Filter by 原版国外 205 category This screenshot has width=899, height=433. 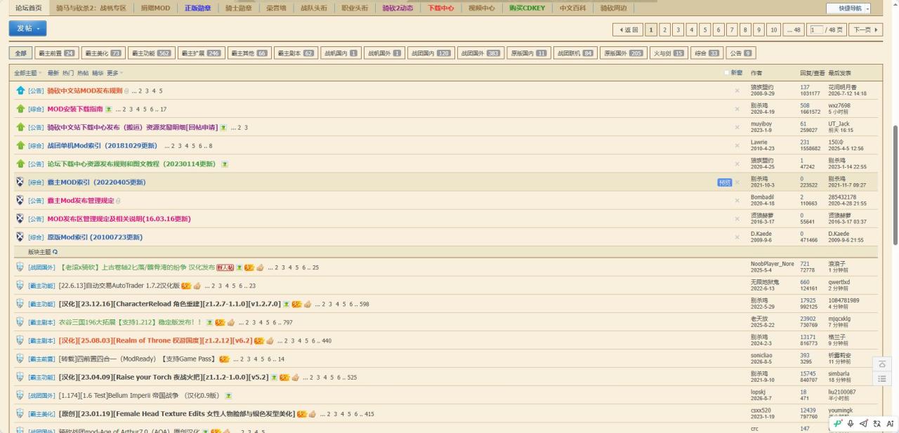[x=624, y=53]
